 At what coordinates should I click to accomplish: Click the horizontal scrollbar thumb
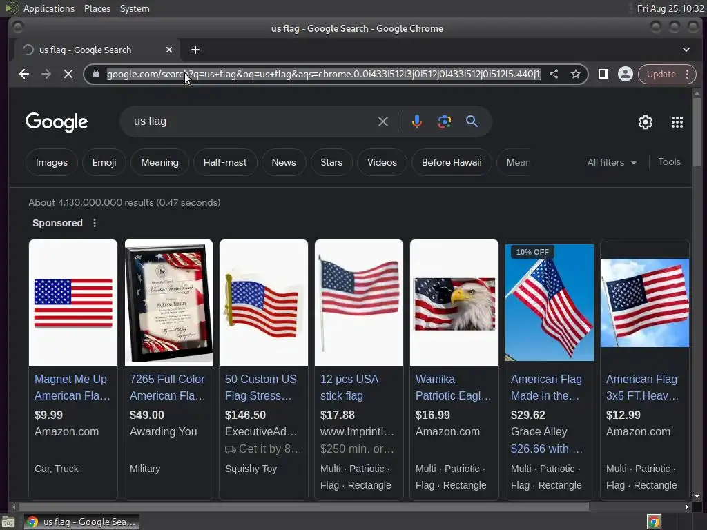click(x=304, y=507)
